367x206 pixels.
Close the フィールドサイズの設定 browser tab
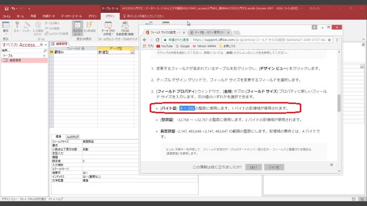click(x=184, y=33)
